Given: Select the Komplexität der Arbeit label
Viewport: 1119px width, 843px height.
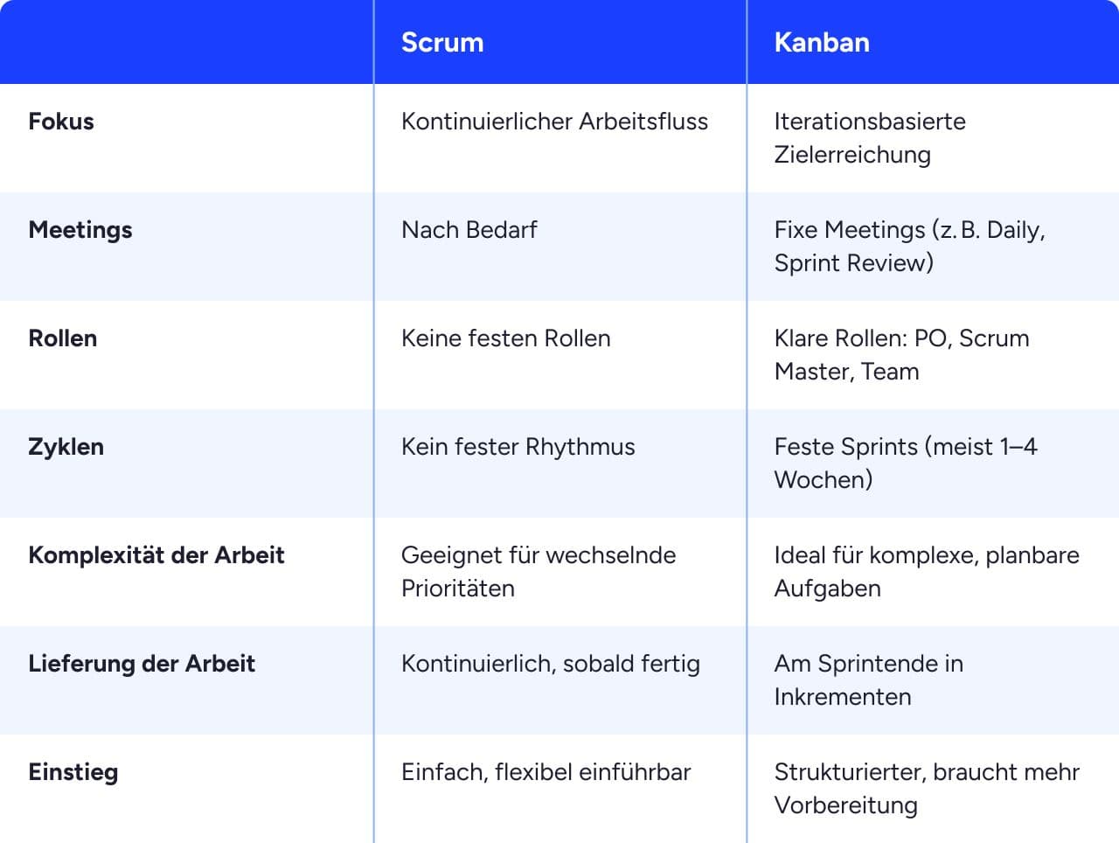Looking at the screenshot, I should tap(156, 555).
